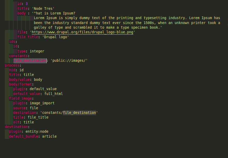Image resolution: width=228 pixels, height=158 pixels.
Task: Click the 'Drupal logo' file_title value
Action: [55, 37]
